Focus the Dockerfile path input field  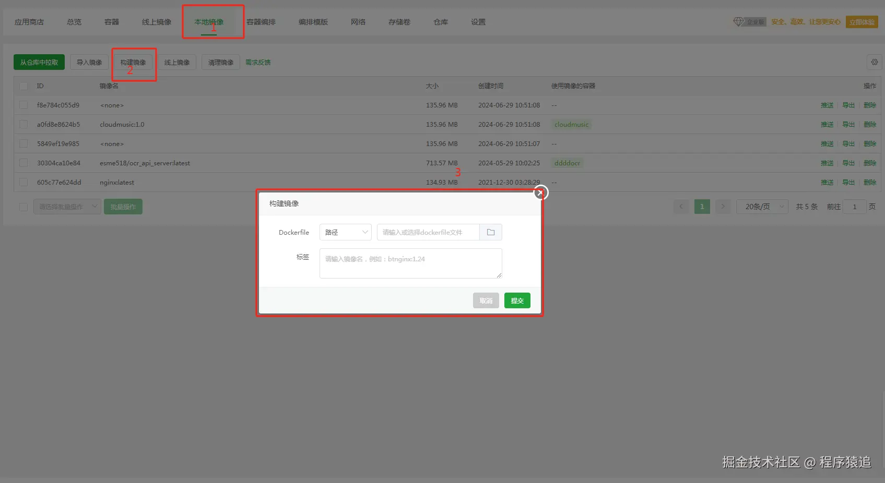click(x=428, y=232)
